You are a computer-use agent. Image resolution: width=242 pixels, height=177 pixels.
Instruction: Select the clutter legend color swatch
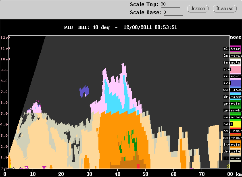pos(236,49)
